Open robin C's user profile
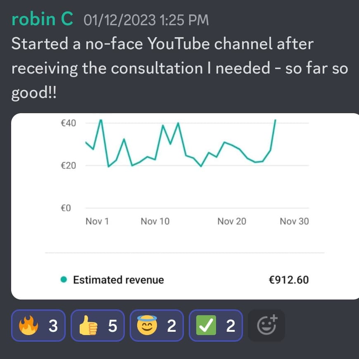The width and height of the screenshot is (359, 359). click(x=43, y=19)
